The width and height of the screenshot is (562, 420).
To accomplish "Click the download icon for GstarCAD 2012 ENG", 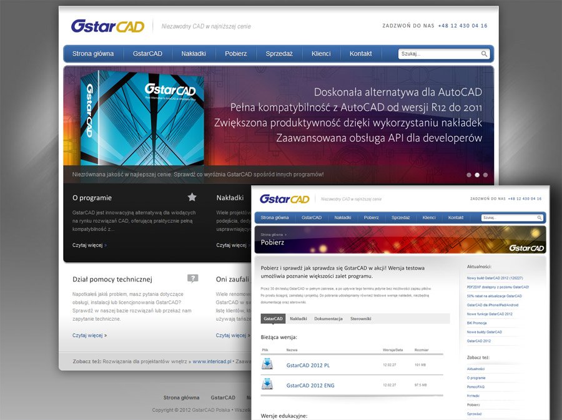I will 267,384.
